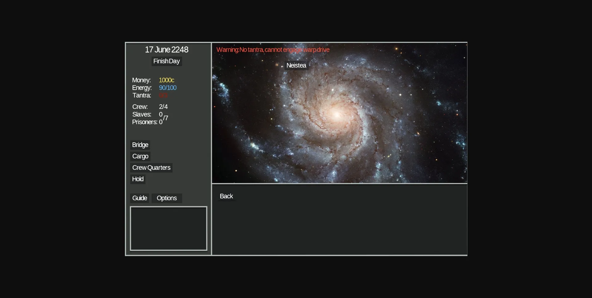Click the Back button
The height and width of the screenshot is (298, 592).
point(226,196)
